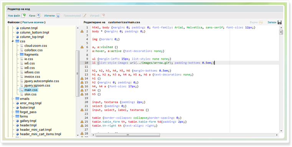Open column_bottom.tmpl file
Image resolution: width=292 pixels, height=147 pixels.
click(35, 32)
